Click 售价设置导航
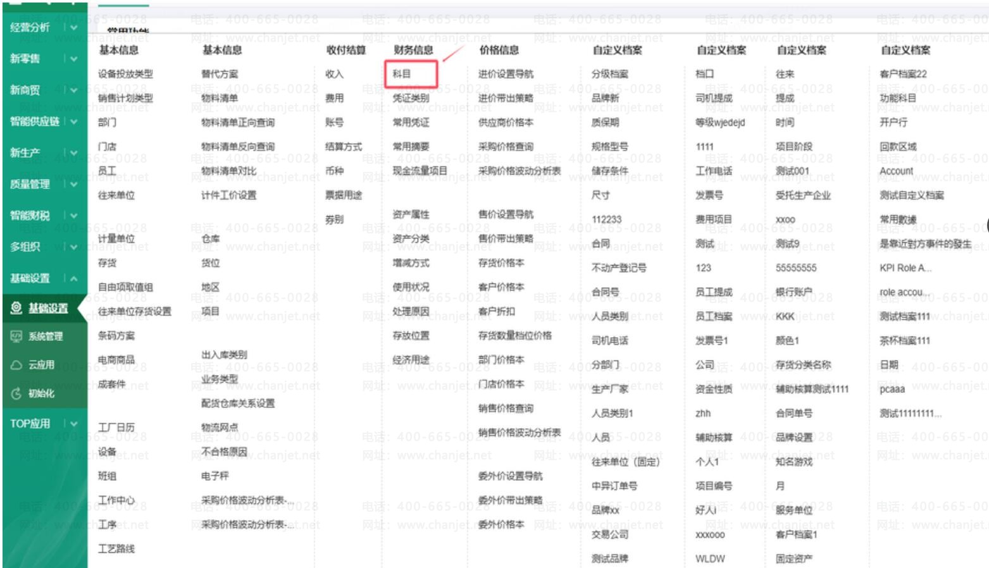 tap(506, 214)
